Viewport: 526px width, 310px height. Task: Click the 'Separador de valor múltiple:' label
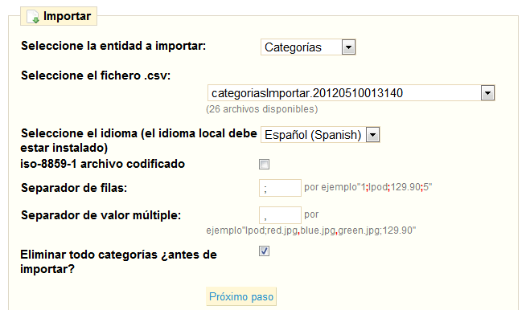click(x=101, y=215)
